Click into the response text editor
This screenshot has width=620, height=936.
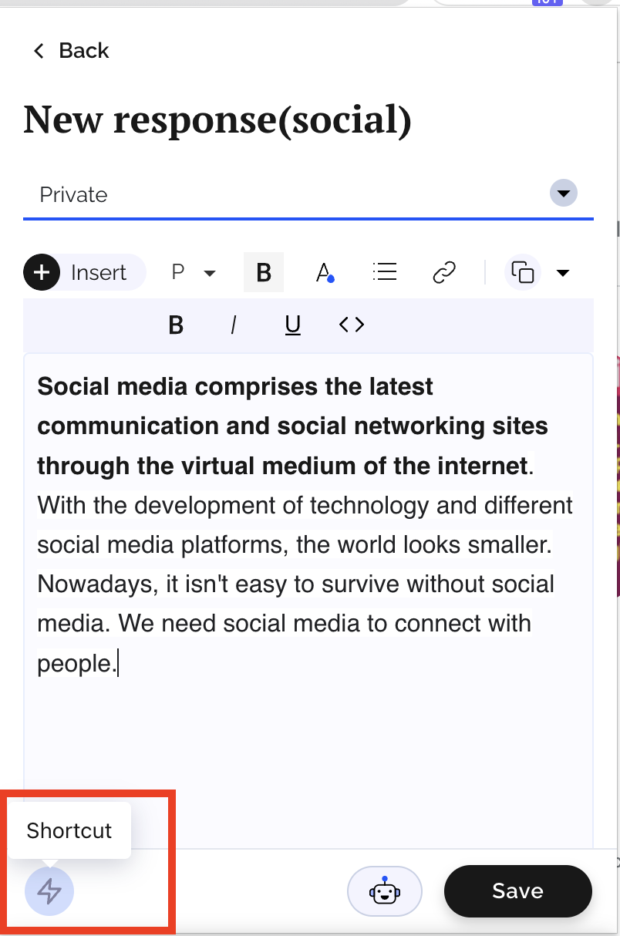308,601
